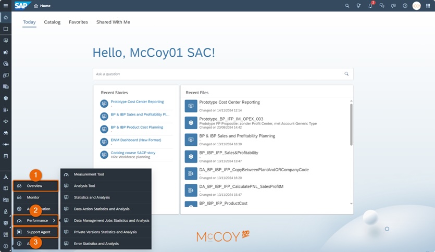Open the feedback icon in header
435x252 pixels.
pos(393,6)
